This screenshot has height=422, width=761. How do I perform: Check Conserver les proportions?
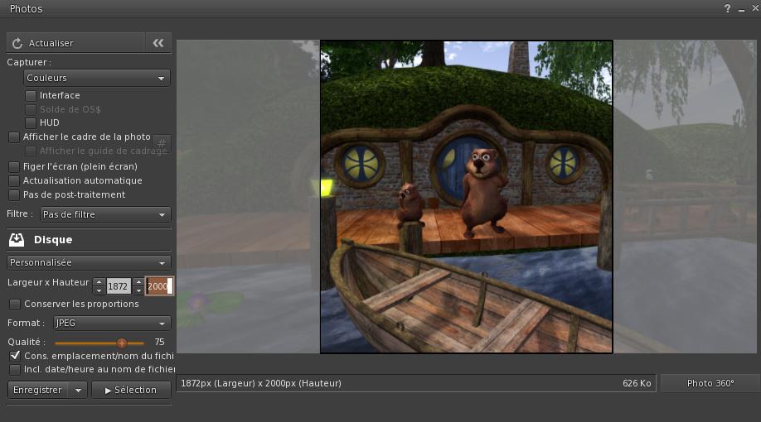[x=14, y=305]
